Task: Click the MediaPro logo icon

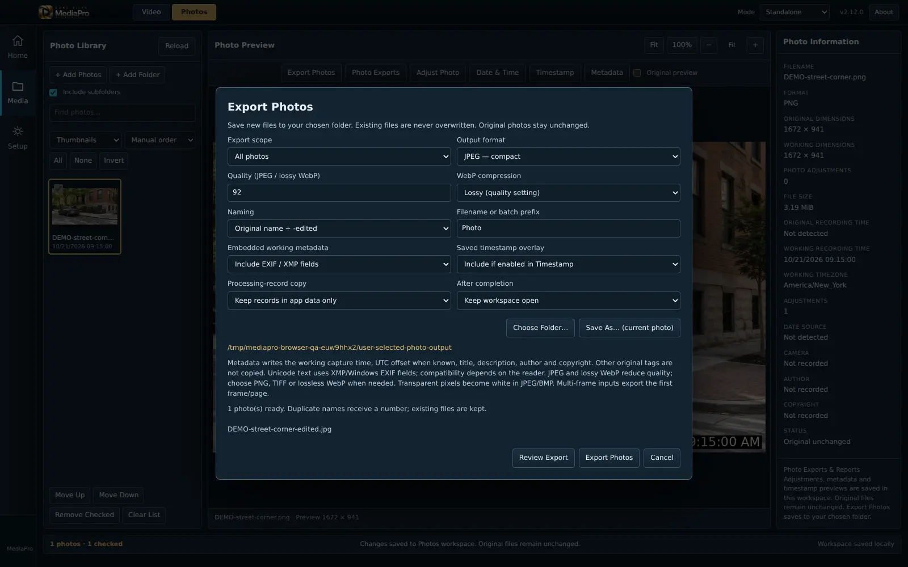Action: point(45,12)
